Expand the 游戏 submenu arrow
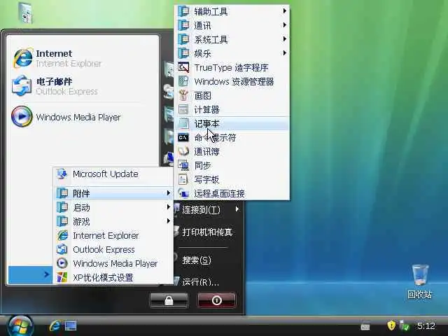The height and width of the screenshot is (336, 448). pos(169,221)
